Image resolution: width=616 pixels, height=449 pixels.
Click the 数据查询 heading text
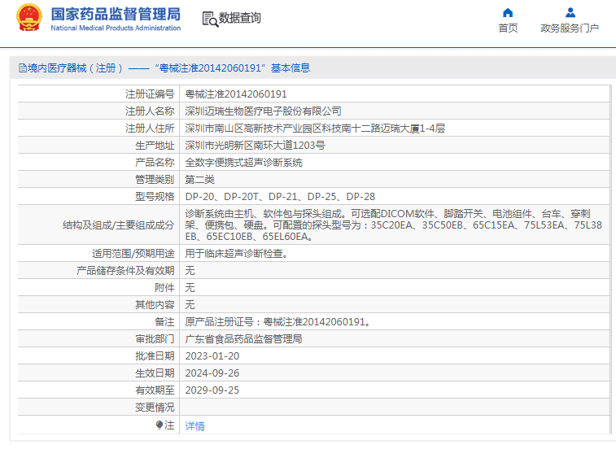click(240, 18)
